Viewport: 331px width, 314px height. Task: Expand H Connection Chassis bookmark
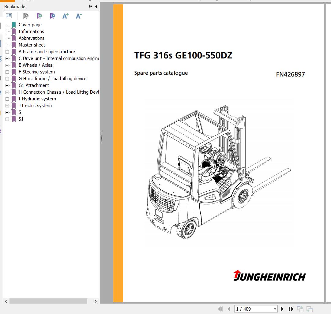click(7, 92)
